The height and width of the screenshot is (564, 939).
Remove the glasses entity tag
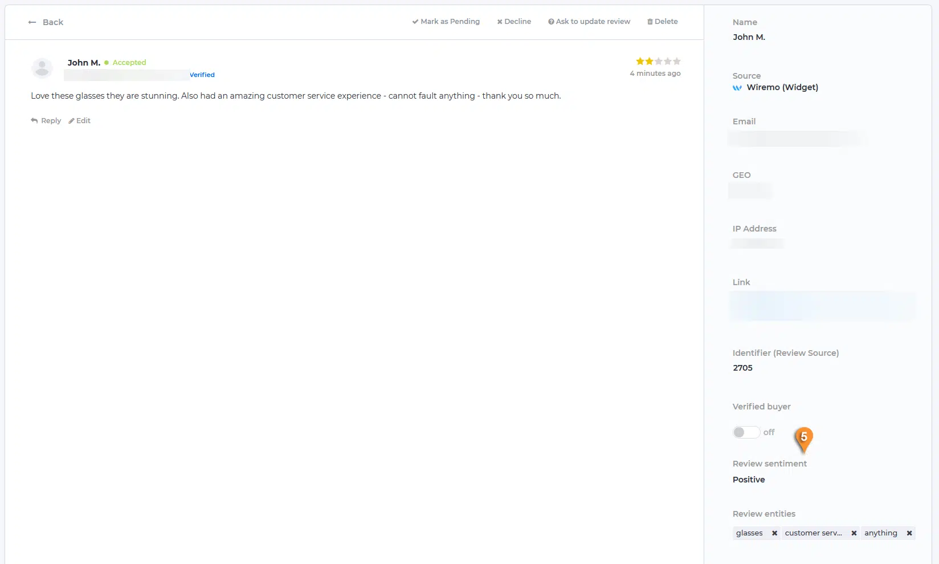click(774, 533)
